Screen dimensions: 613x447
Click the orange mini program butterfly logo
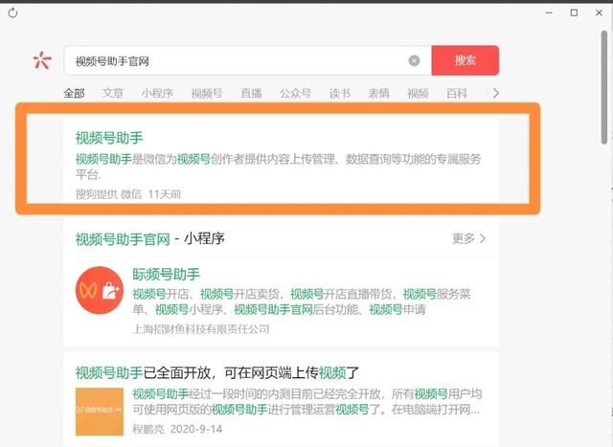click(x=100, y=290)
